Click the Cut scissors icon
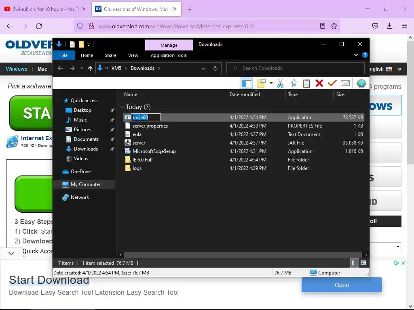The image size is (414, 310). coord(280,83)
